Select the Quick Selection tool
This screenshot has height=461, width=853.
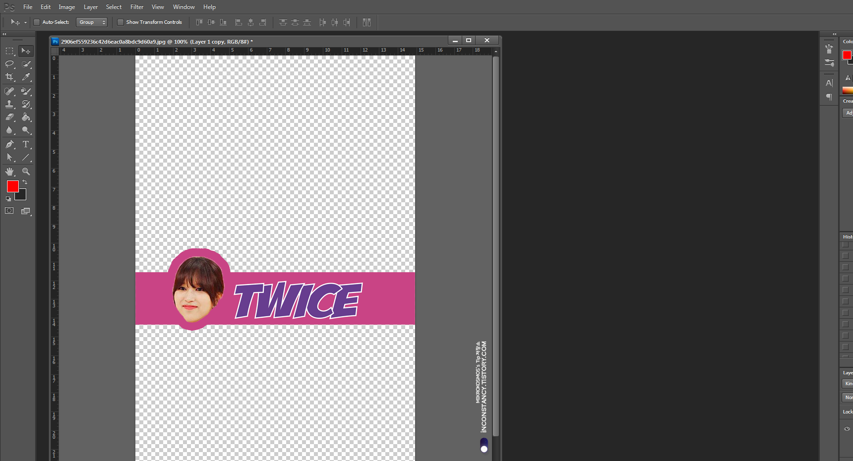26,64
